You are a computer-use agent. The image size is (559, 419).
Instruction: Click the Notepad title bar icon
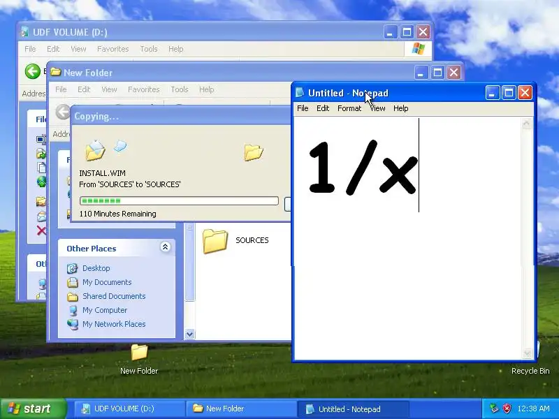point(300,93)
